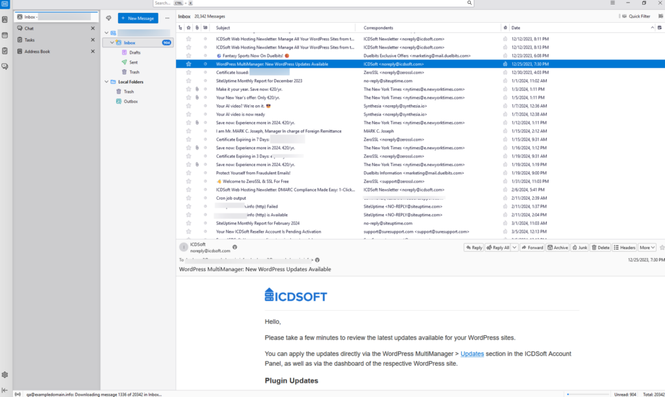Sort by junk status column header

[x=505, y=27]
